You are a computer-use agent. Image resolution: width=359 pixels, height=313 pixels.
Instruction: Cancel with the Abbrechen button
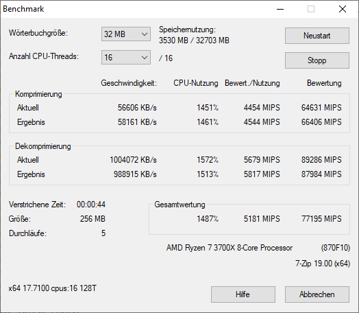pyautogui.click(x=317, y=294)
